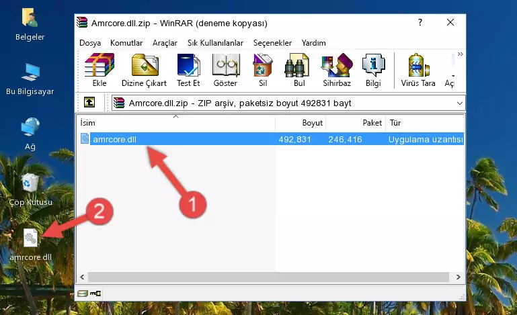Screen dimensions: 517x315
Task: Click the 492,831 size value
Action: (x=294, y=140)
